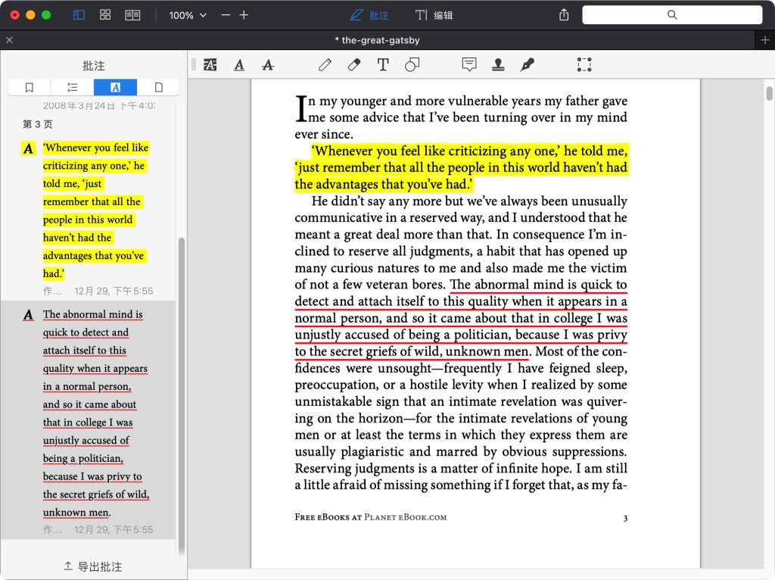This screenshot has height=580, width=775.
Task: Select the shapes tool
Action: click(x=412, y=65)
